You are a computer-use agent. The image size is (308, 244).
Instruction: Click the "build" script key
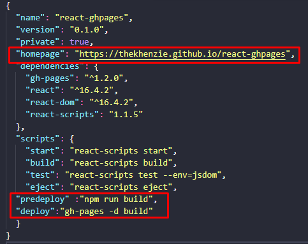43,163
